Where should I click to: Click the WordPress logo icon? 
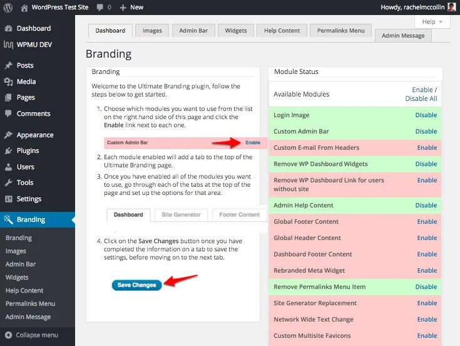point(8,8)
